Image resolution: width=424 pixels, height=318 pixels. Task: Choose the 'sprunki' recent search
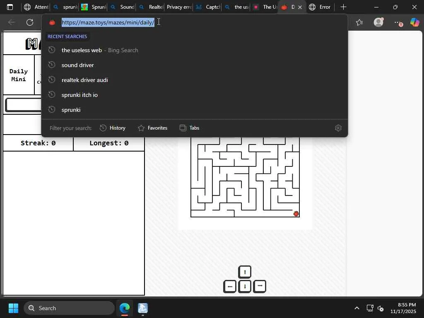pyautogui.click(x=195, y=110)
